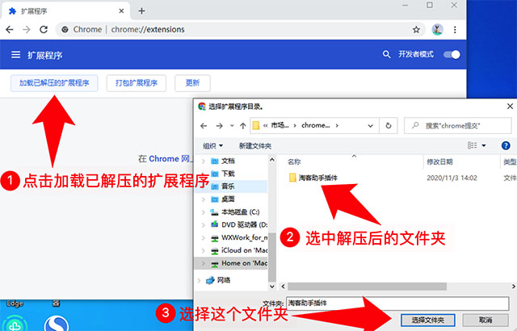
Task: Click the 选择文件夹 button
Action: pyautogui.click(x=427, y=320)
